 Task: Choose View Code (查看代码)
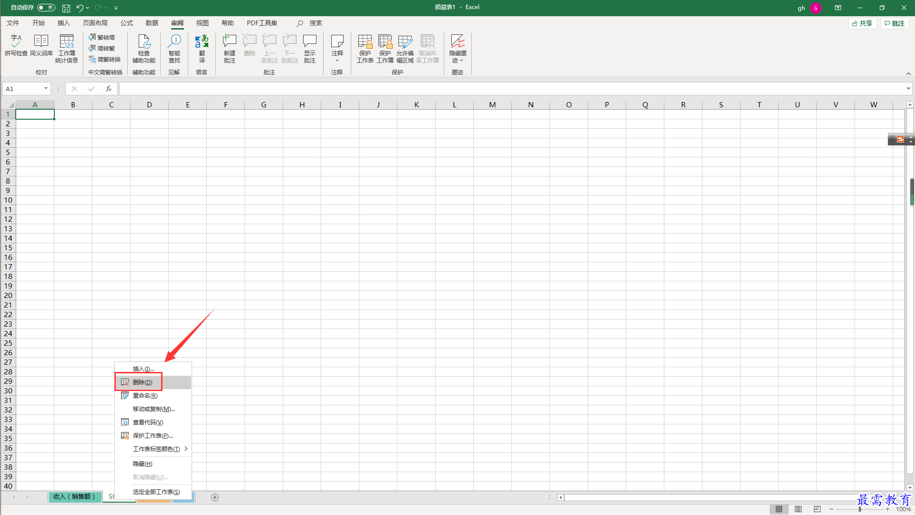153,422
